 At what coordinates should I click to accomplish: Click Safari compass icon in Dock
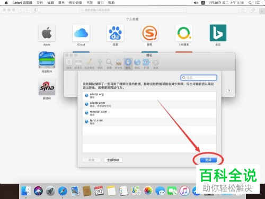click(x=63, y=191)
